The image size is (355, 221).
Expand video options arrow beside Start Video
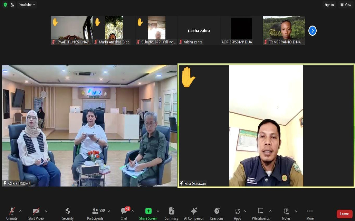[46, 211]
